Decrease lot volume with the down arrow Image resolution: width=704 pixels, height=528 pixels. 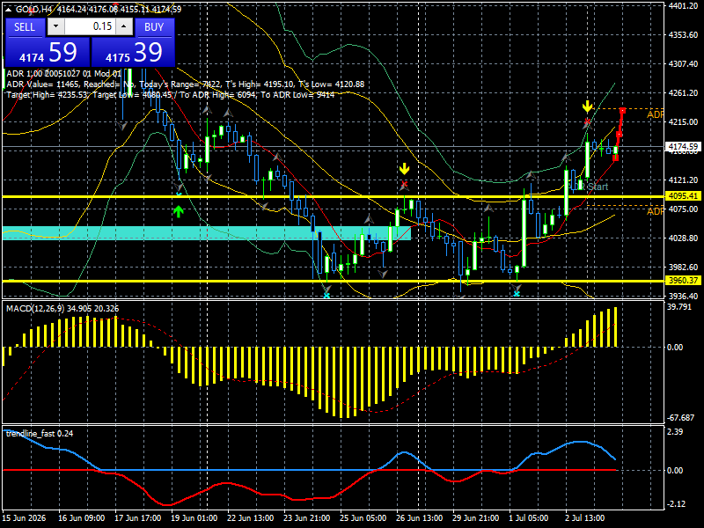click(55, 26)
